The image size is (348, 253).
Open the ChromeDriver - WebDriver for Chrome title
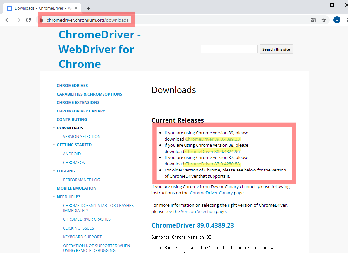coord(100,49)
